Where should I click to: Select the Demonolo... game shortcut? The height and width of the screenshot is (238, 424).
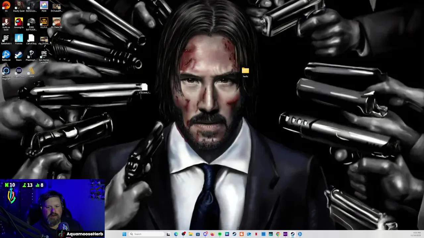(31, 7)
